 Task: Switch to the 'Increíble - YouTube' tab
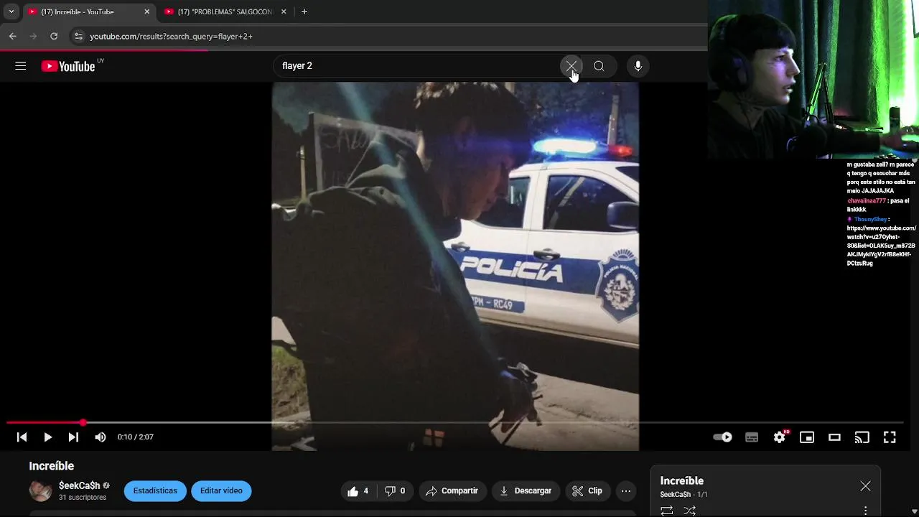[x=88, y=11]
